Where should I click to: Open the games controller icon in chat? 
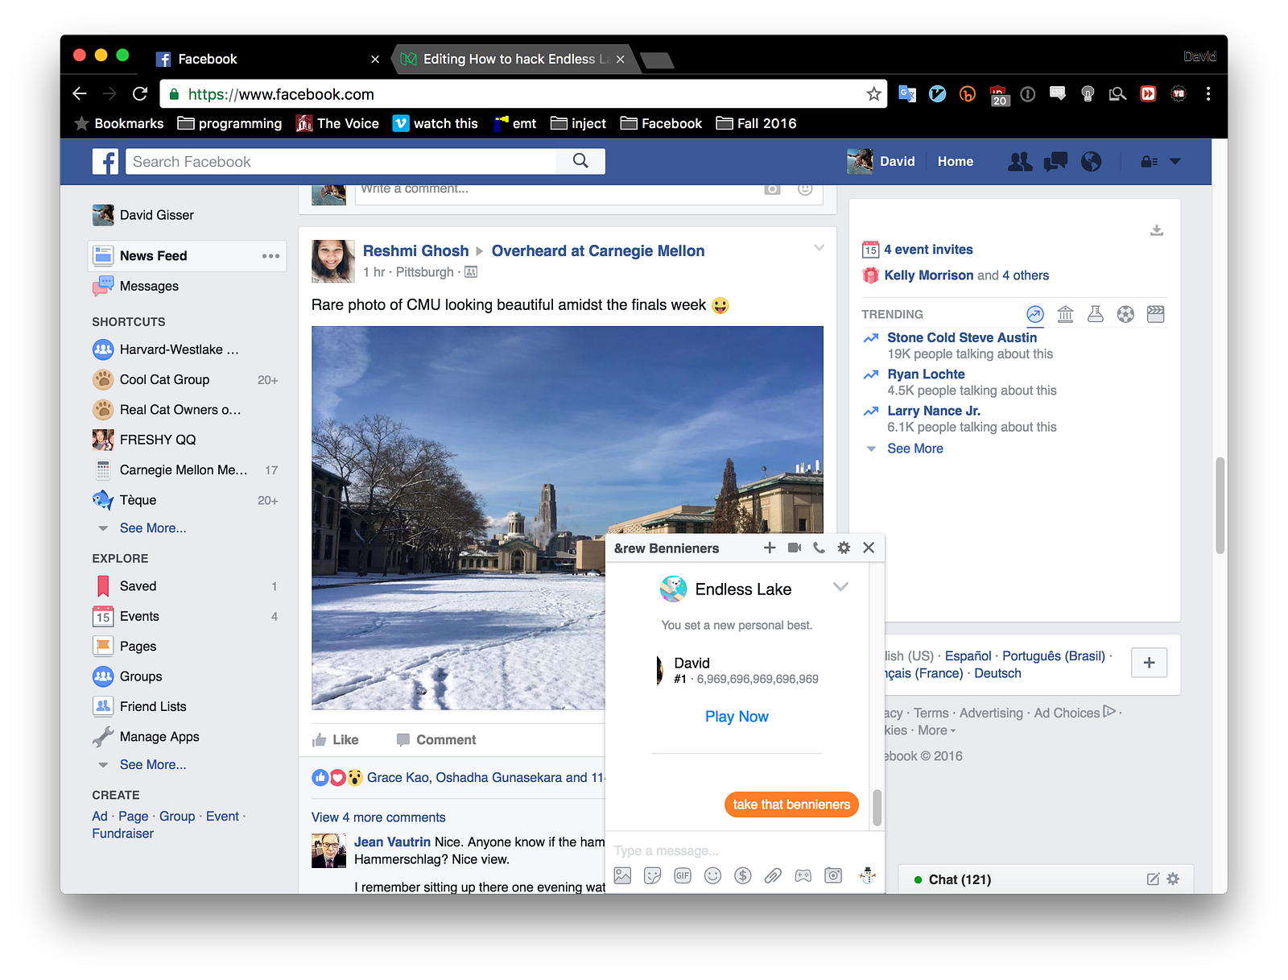[x=803, y=875]
